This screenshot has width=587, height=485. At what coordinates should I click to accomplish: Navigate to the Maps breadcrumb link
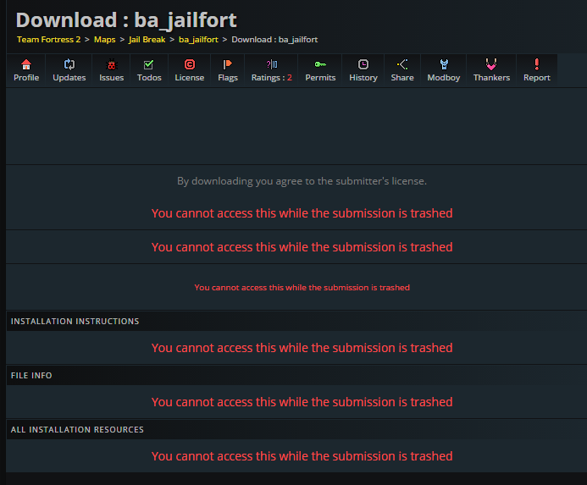coord(104,40)
